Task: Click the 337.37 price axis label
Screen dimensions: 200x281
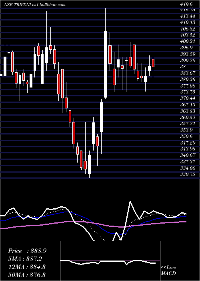Action: coord(188,162)
